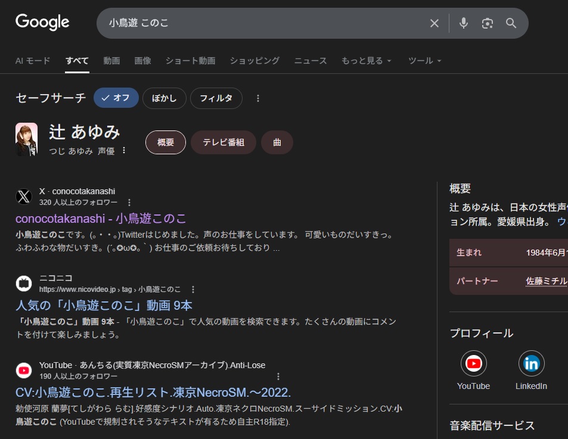Select the テレビ番組 chip button

click(223, 142)
